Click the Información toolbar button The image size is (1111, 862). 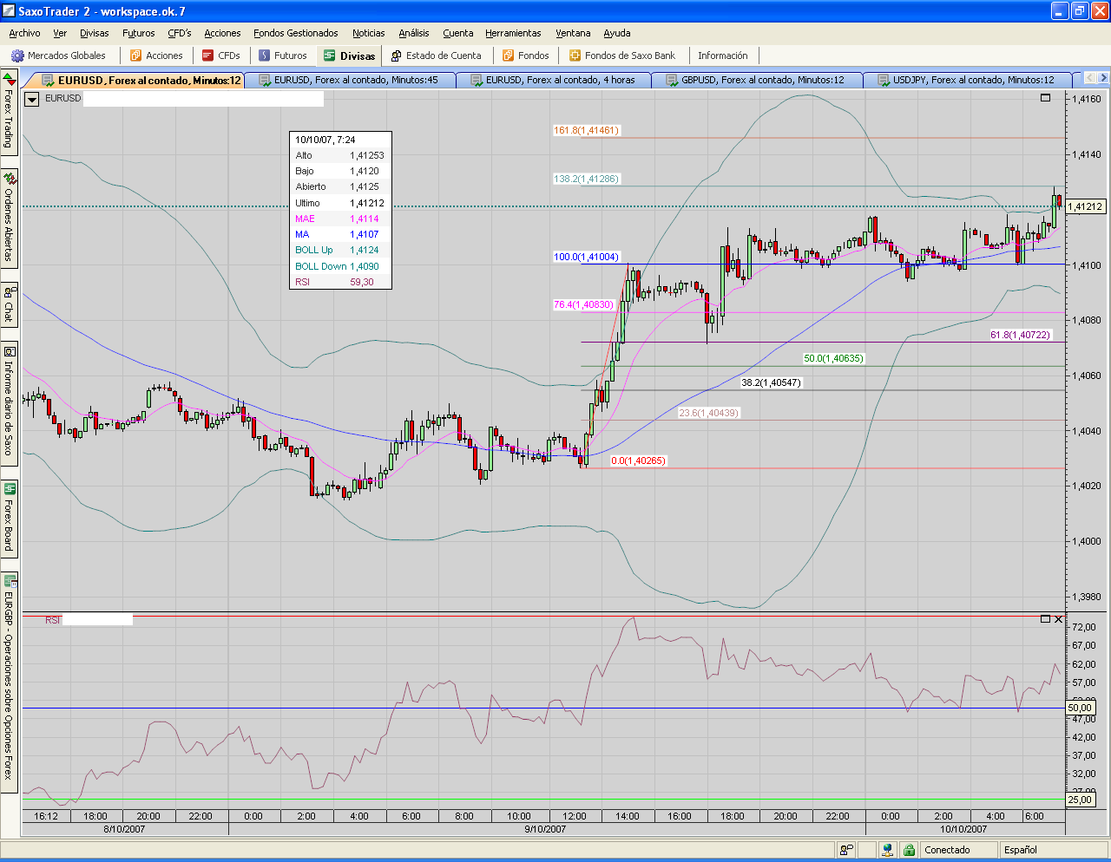(x=722, y=56)
